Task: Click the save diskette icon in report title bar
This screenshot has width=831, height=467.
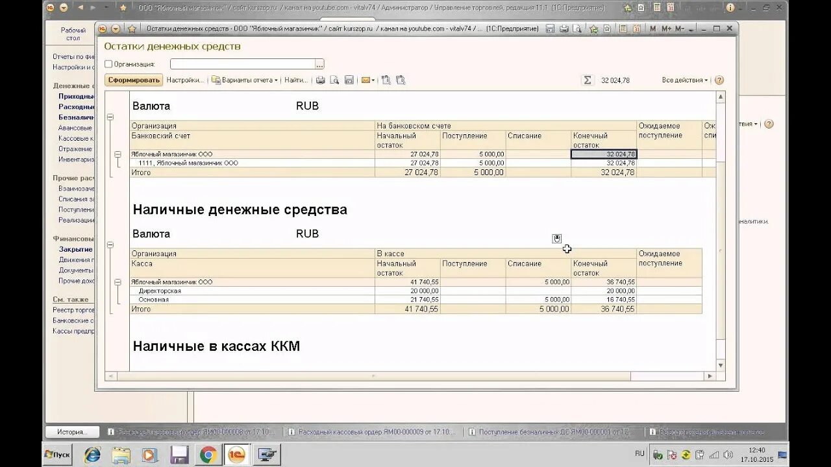Action: [x=550, y=29]
